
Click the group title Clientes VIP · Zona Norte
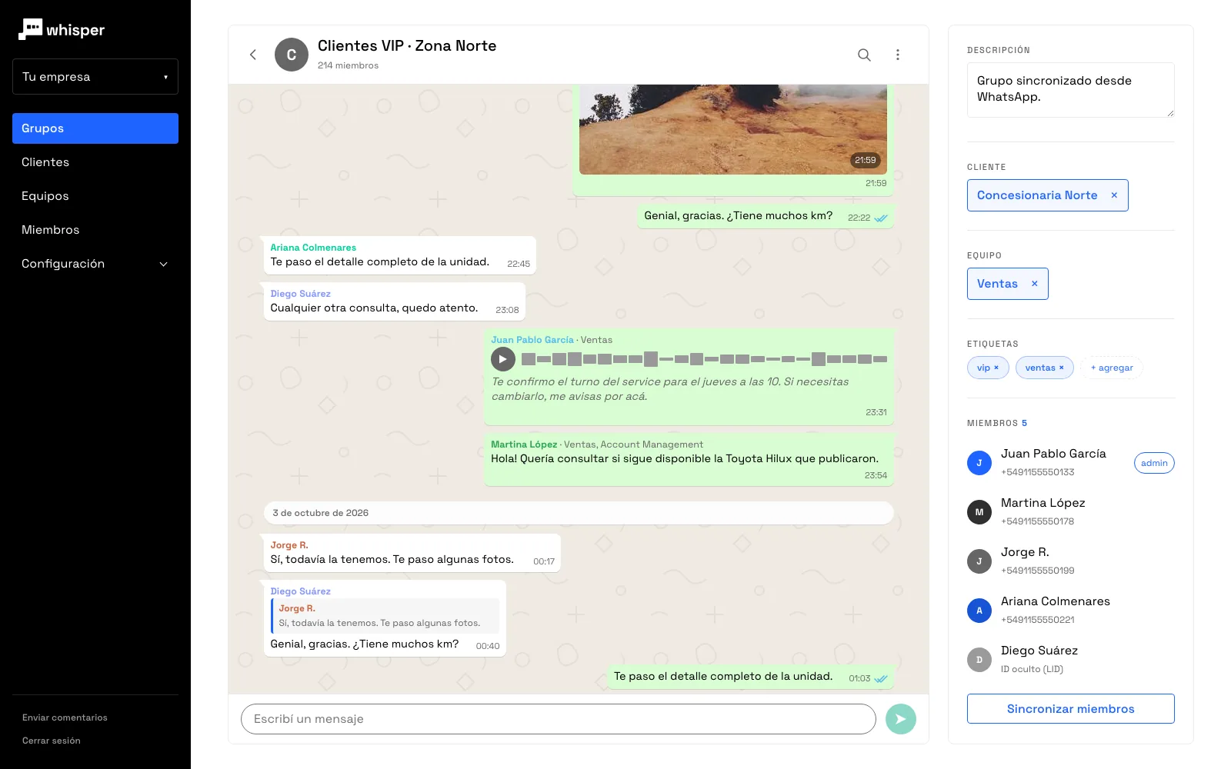[x=407, y=46]
